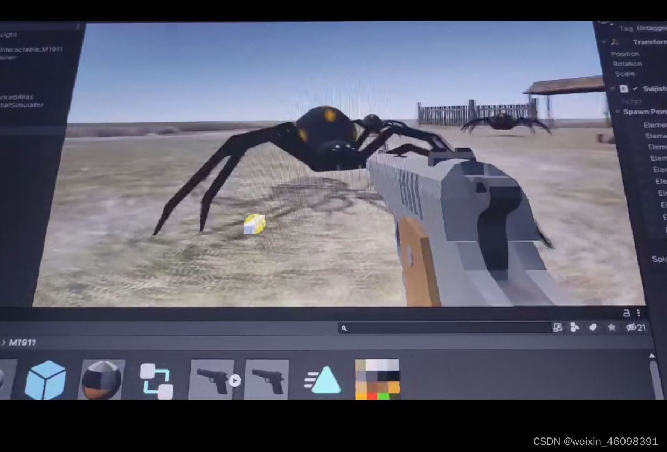Image resolution: width=667 pixels, height=452 pixels.
Task: Open the search by label filter
Action: tap(593, 327)
